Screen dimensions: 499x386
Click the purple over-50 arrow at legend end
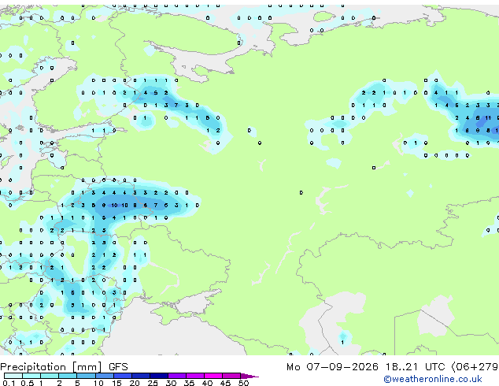coord(249,376)
